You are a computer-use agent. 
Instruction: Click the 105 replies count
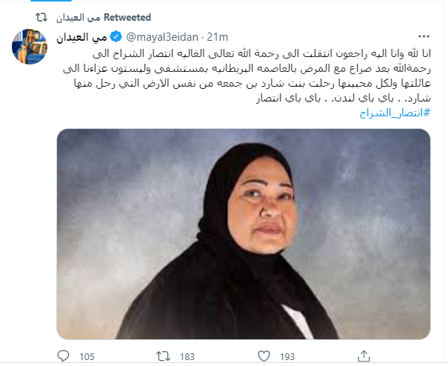(x=87, y=356)
